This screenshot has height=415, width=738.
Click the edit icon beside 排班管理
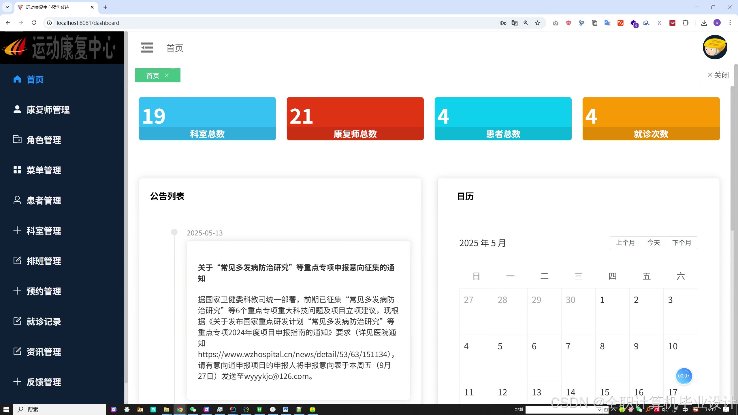click(x=17, y=261)
